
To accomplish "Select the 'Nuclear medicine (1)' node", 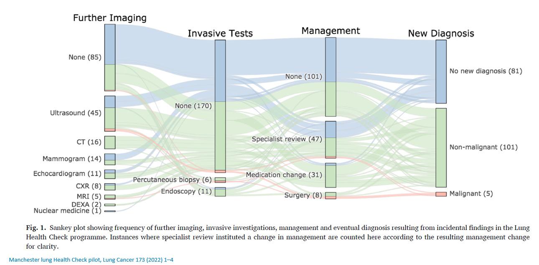I will tap(110, 211).
